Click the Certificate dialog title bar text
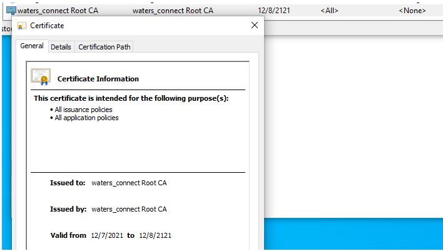The width and height of the screenshot is (443, 251). (47, 26)
